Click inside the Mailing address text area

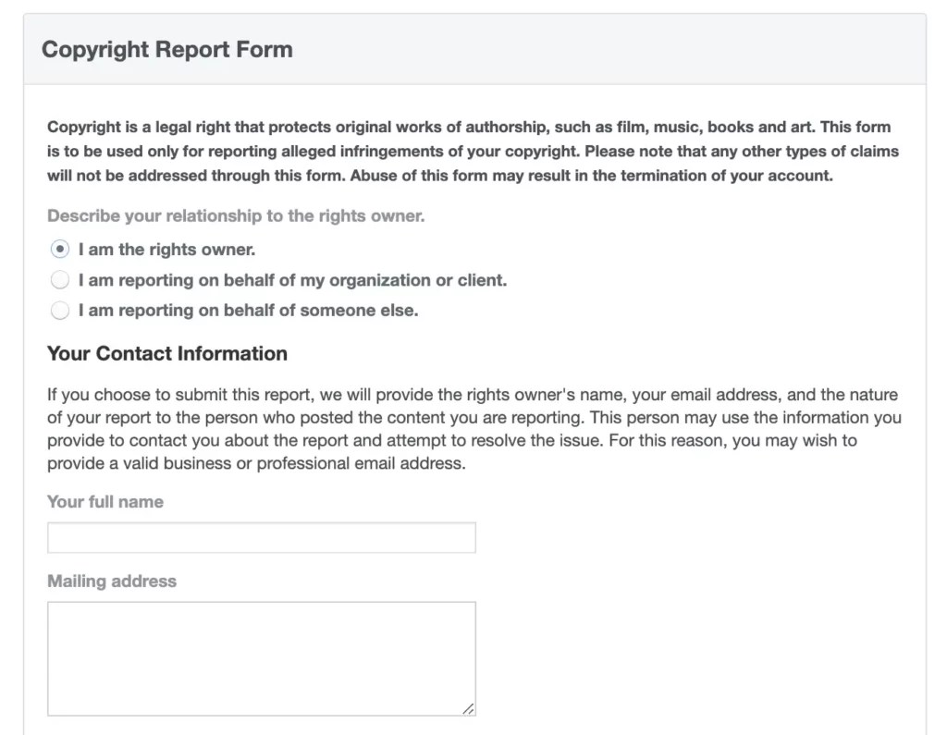click(x=261, y=658)
